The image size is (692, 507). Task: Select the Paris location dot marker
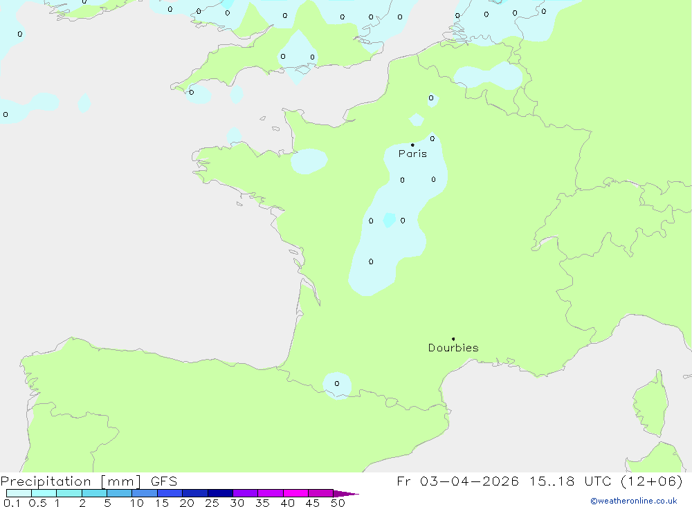point(412,145)
